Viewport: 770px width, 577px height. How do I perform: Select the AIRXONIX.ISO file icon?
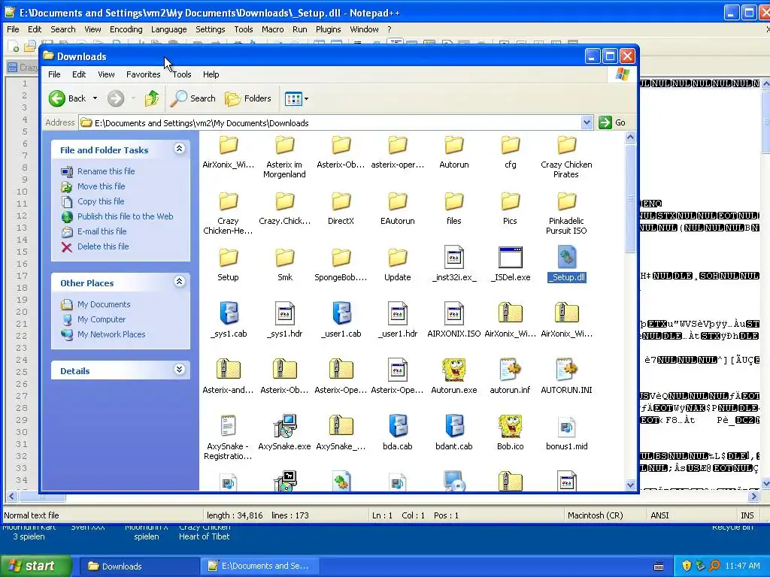(453, 313)
